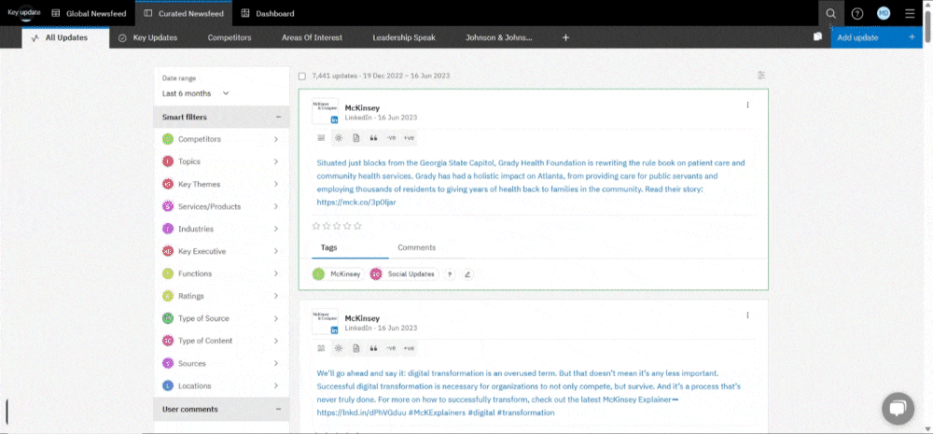
Task: Open the Grady Health Foundation post text
Action: [531, 182]
